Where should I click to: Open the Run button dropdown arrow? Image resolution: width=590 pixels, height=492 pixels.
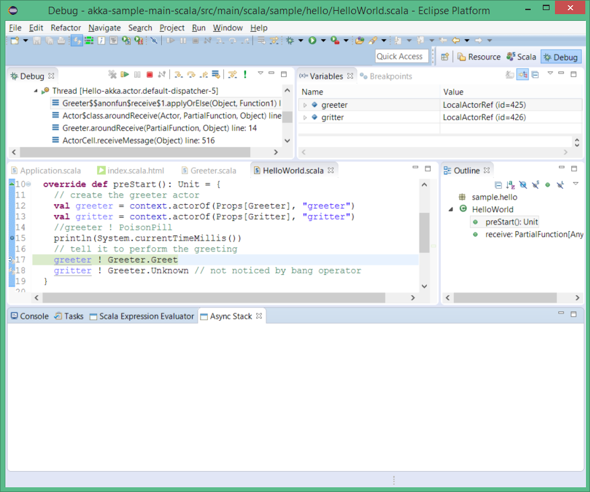[323, 41]
